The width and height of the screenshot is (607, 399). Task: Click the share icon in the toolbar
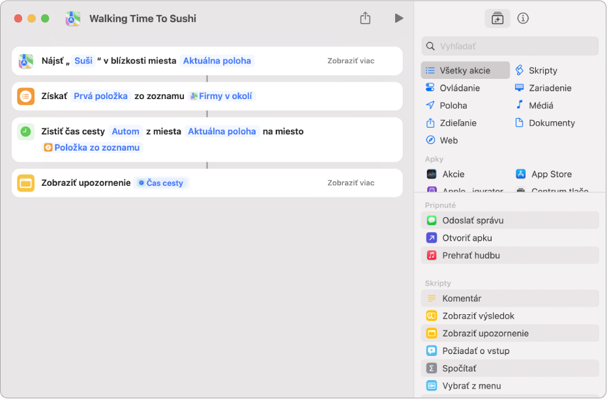coord(365,18)
